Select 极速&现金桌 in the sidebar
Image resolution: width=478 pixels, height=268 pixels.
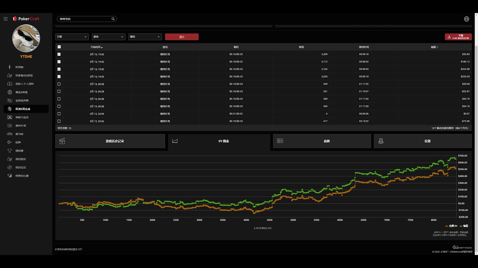(x=26, y=109)
